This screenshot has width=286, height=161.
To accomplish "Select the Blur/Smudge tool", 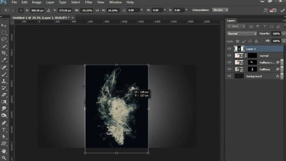I will [4, 108].
